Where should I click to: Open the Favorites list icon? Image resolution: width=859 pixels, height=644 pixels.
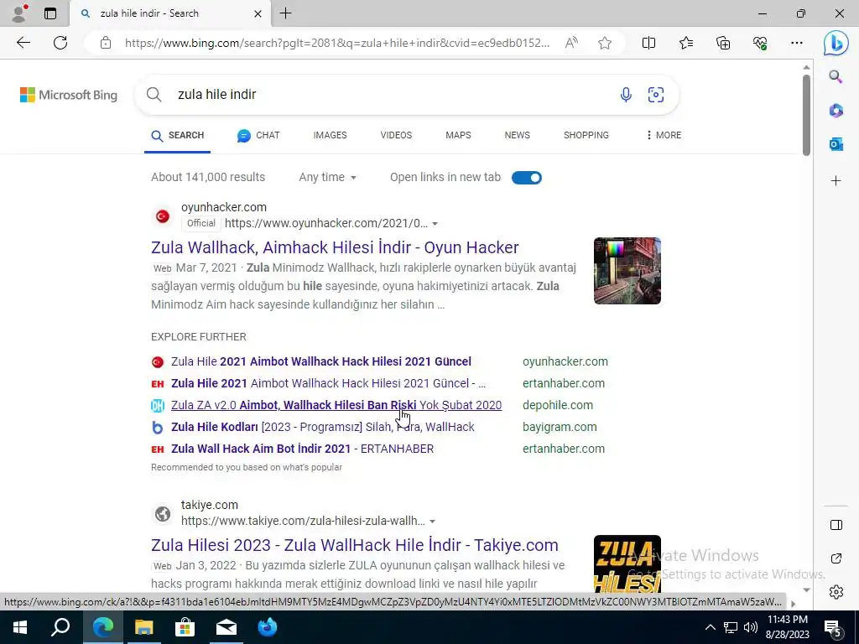[686, 43]
